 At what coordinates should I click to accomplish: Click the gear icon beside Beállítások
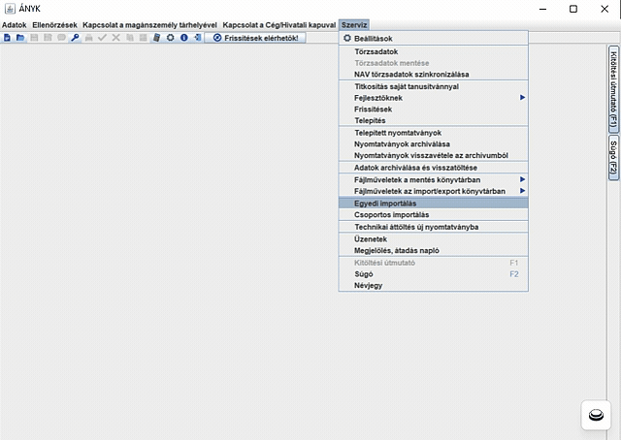click(347, 39)
